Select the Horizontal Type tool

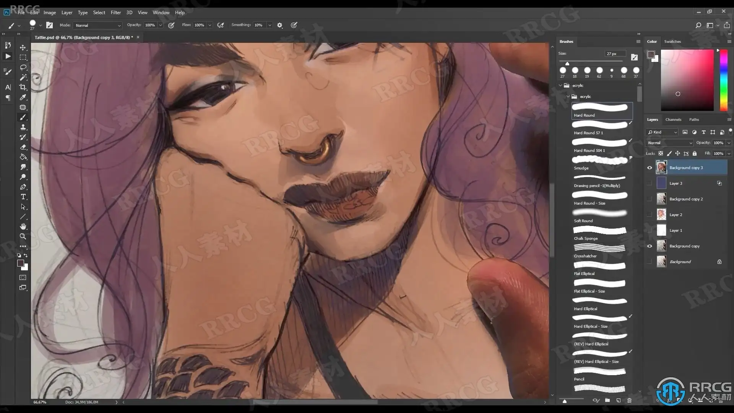pos(23,197)
